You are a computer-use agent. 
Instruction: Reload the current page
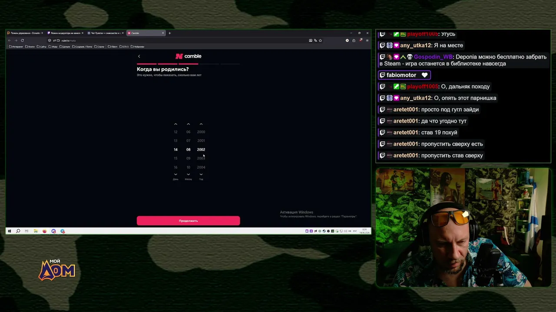22,40
